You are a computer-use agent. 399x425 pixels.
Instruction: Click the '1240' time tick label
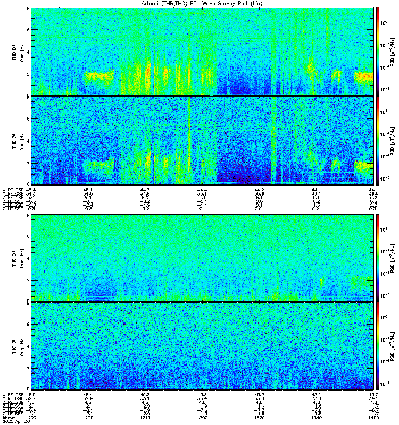145,418
